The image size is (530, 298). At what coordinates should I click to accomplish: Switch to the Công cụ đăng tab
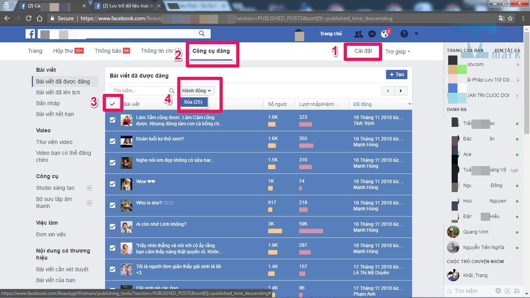pyautogui.click(x=211, y=51)
